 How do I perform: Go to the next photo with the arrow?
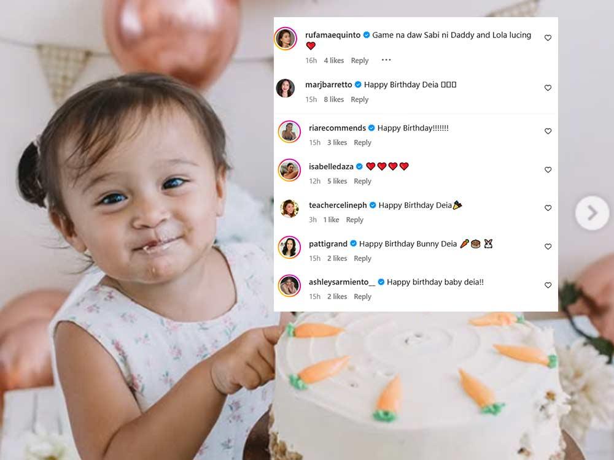pyautogui.click(x=592, y=213)
